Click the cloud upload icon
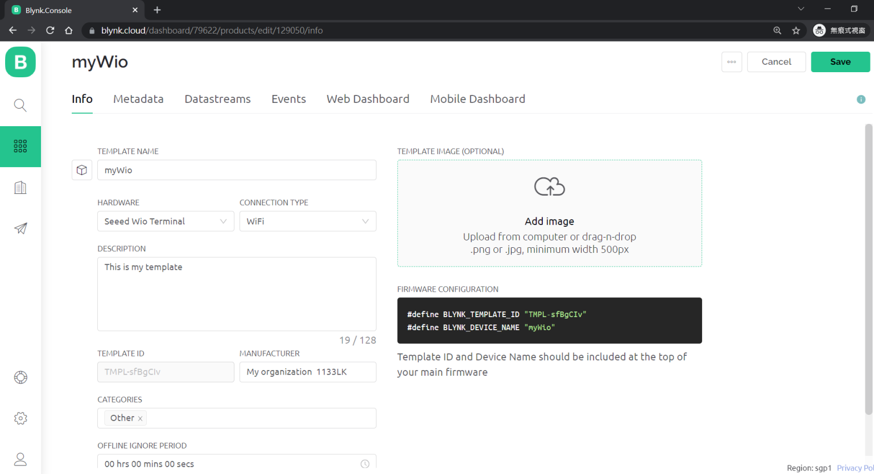This screenshot has height=474, width=874. coord(550,186)
